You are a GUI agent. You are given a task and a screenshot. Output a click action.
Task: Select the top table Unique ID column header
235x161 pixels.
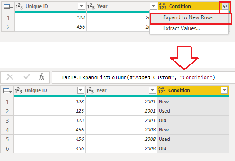point(50,6)
